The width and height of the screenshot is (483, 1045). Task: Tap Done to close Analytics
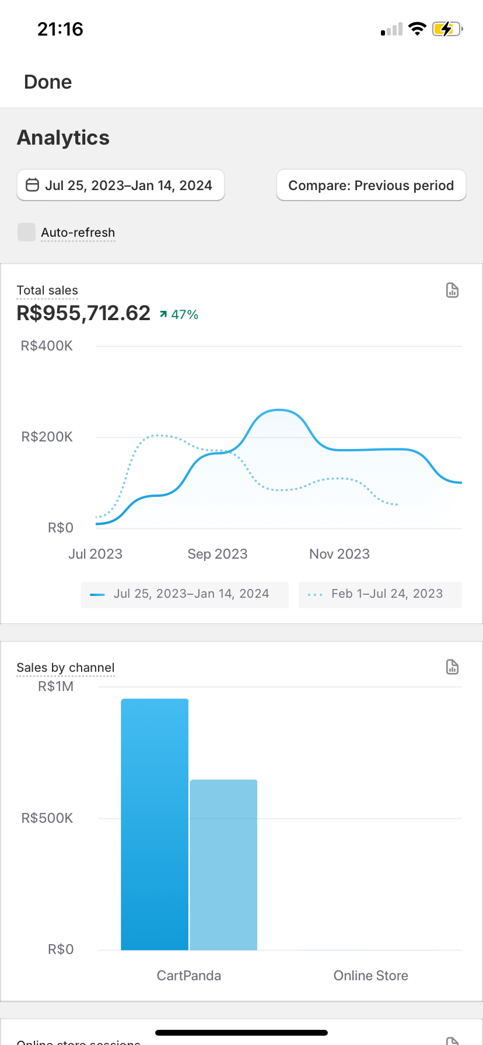click(x=48, y=82)
